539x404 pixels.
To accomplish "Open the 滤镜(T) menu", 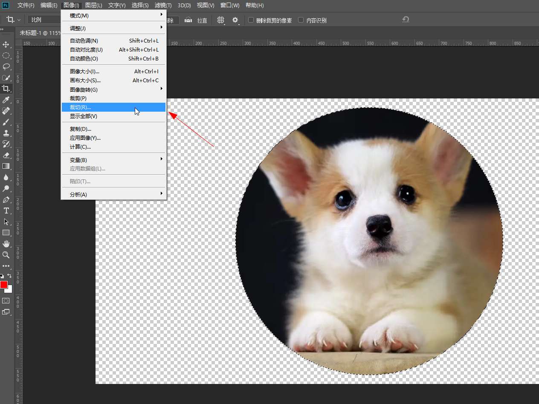I will tap(163, 5).
